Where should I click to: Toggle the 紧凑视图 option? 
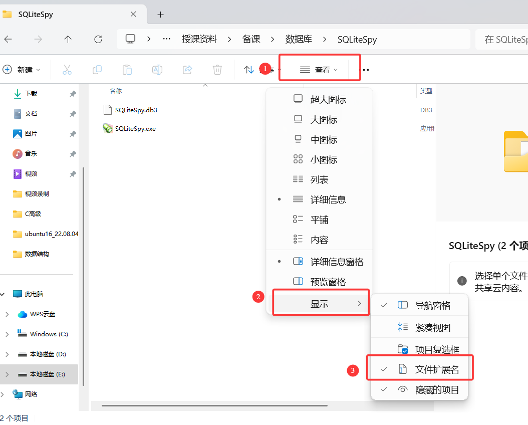click(x=420, y=327)
